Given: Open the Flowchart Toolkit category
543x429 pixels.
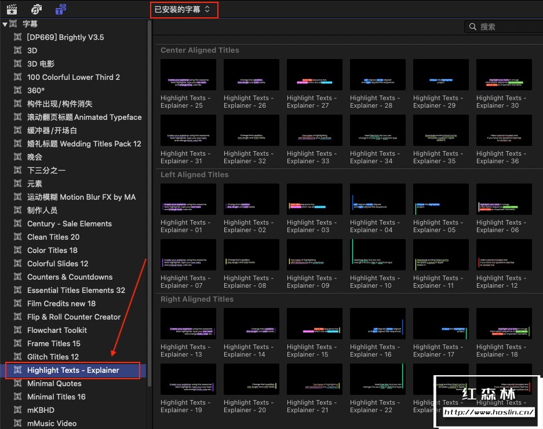Looking at the screenshot, I should pos(57,330).
